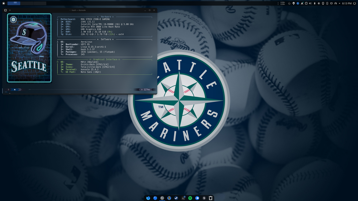Viewport: 358px width, 201px height.
Task: Click the dim circular icon left of the lightbulb
Action: [289, 3]
